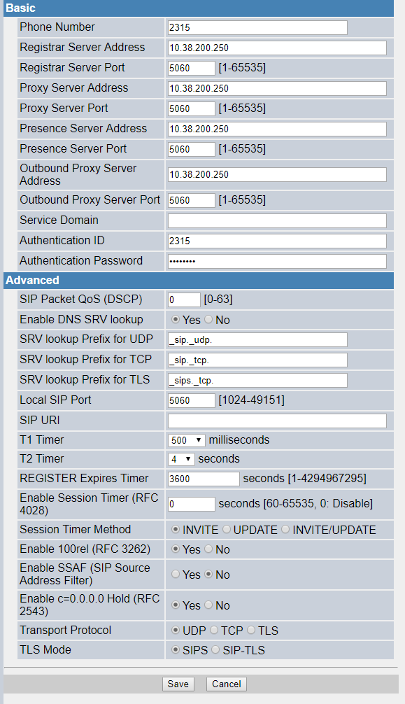Focus the Phone Number field
The height and width of the screenshot is (704, 405).
257,27
